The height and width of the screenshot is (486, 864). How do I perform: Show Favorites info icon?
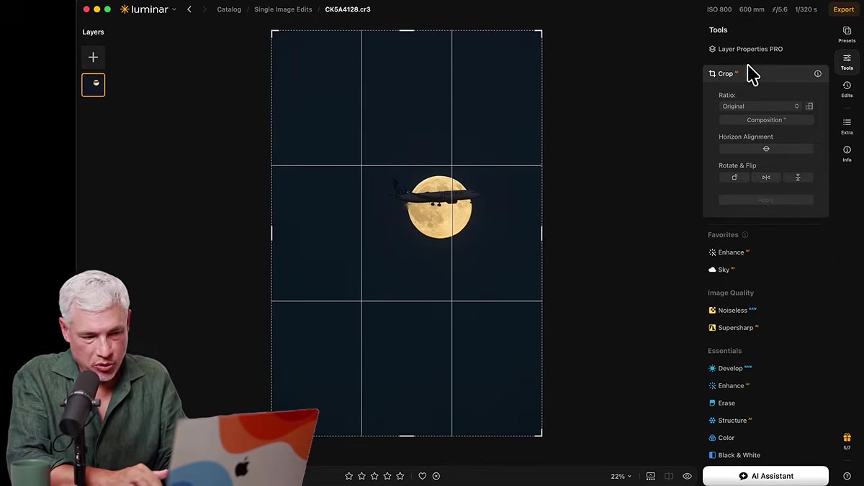[745, 235]
